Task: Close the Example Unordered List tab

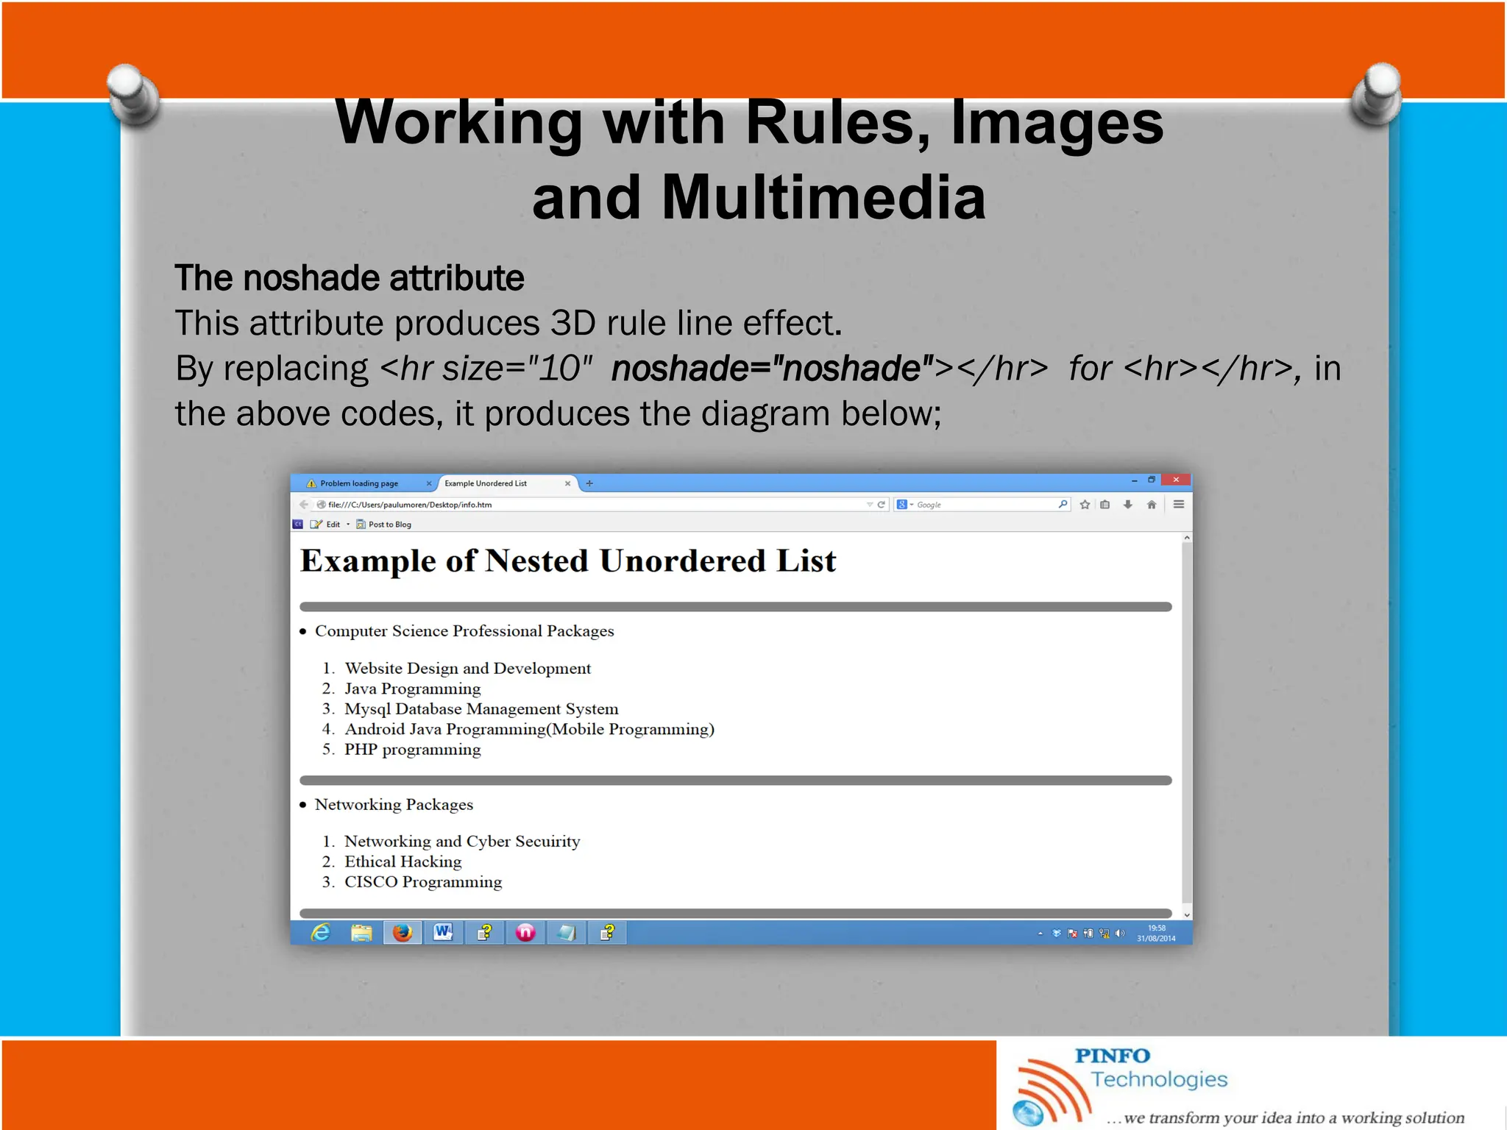Action: (567, 483)
